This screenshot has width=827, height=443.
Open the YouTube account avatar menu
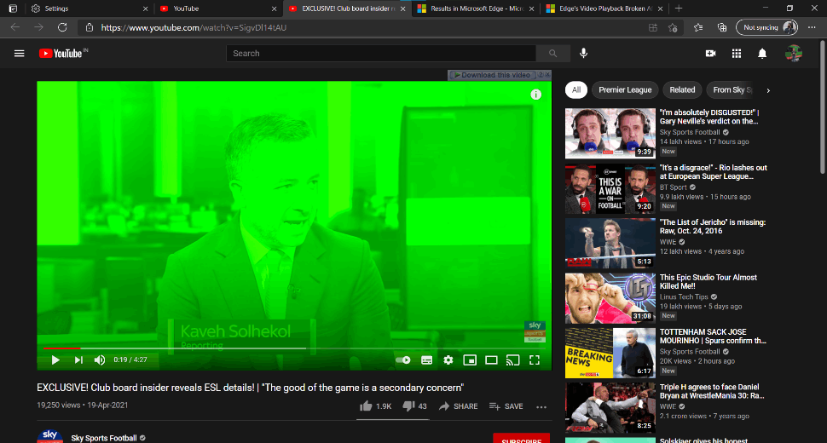click(x=793, y=53)
